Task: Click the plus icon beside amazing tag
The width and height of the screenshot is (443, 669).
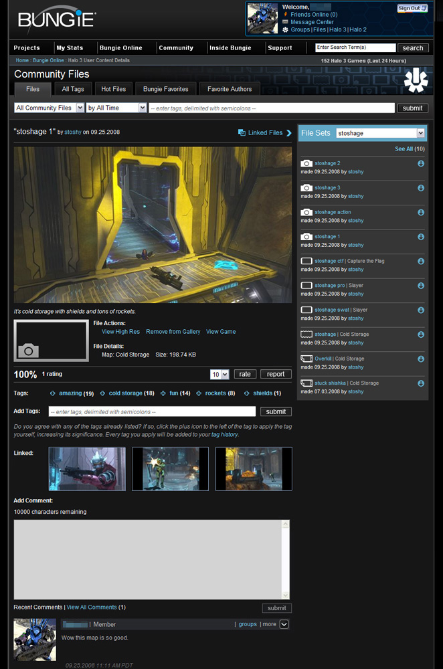Action: pyautogui.click(x=53, y=393)
